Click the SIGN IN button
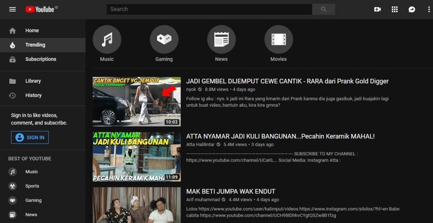The width and height of the screenshot is (433, 223). click(30, 138)
